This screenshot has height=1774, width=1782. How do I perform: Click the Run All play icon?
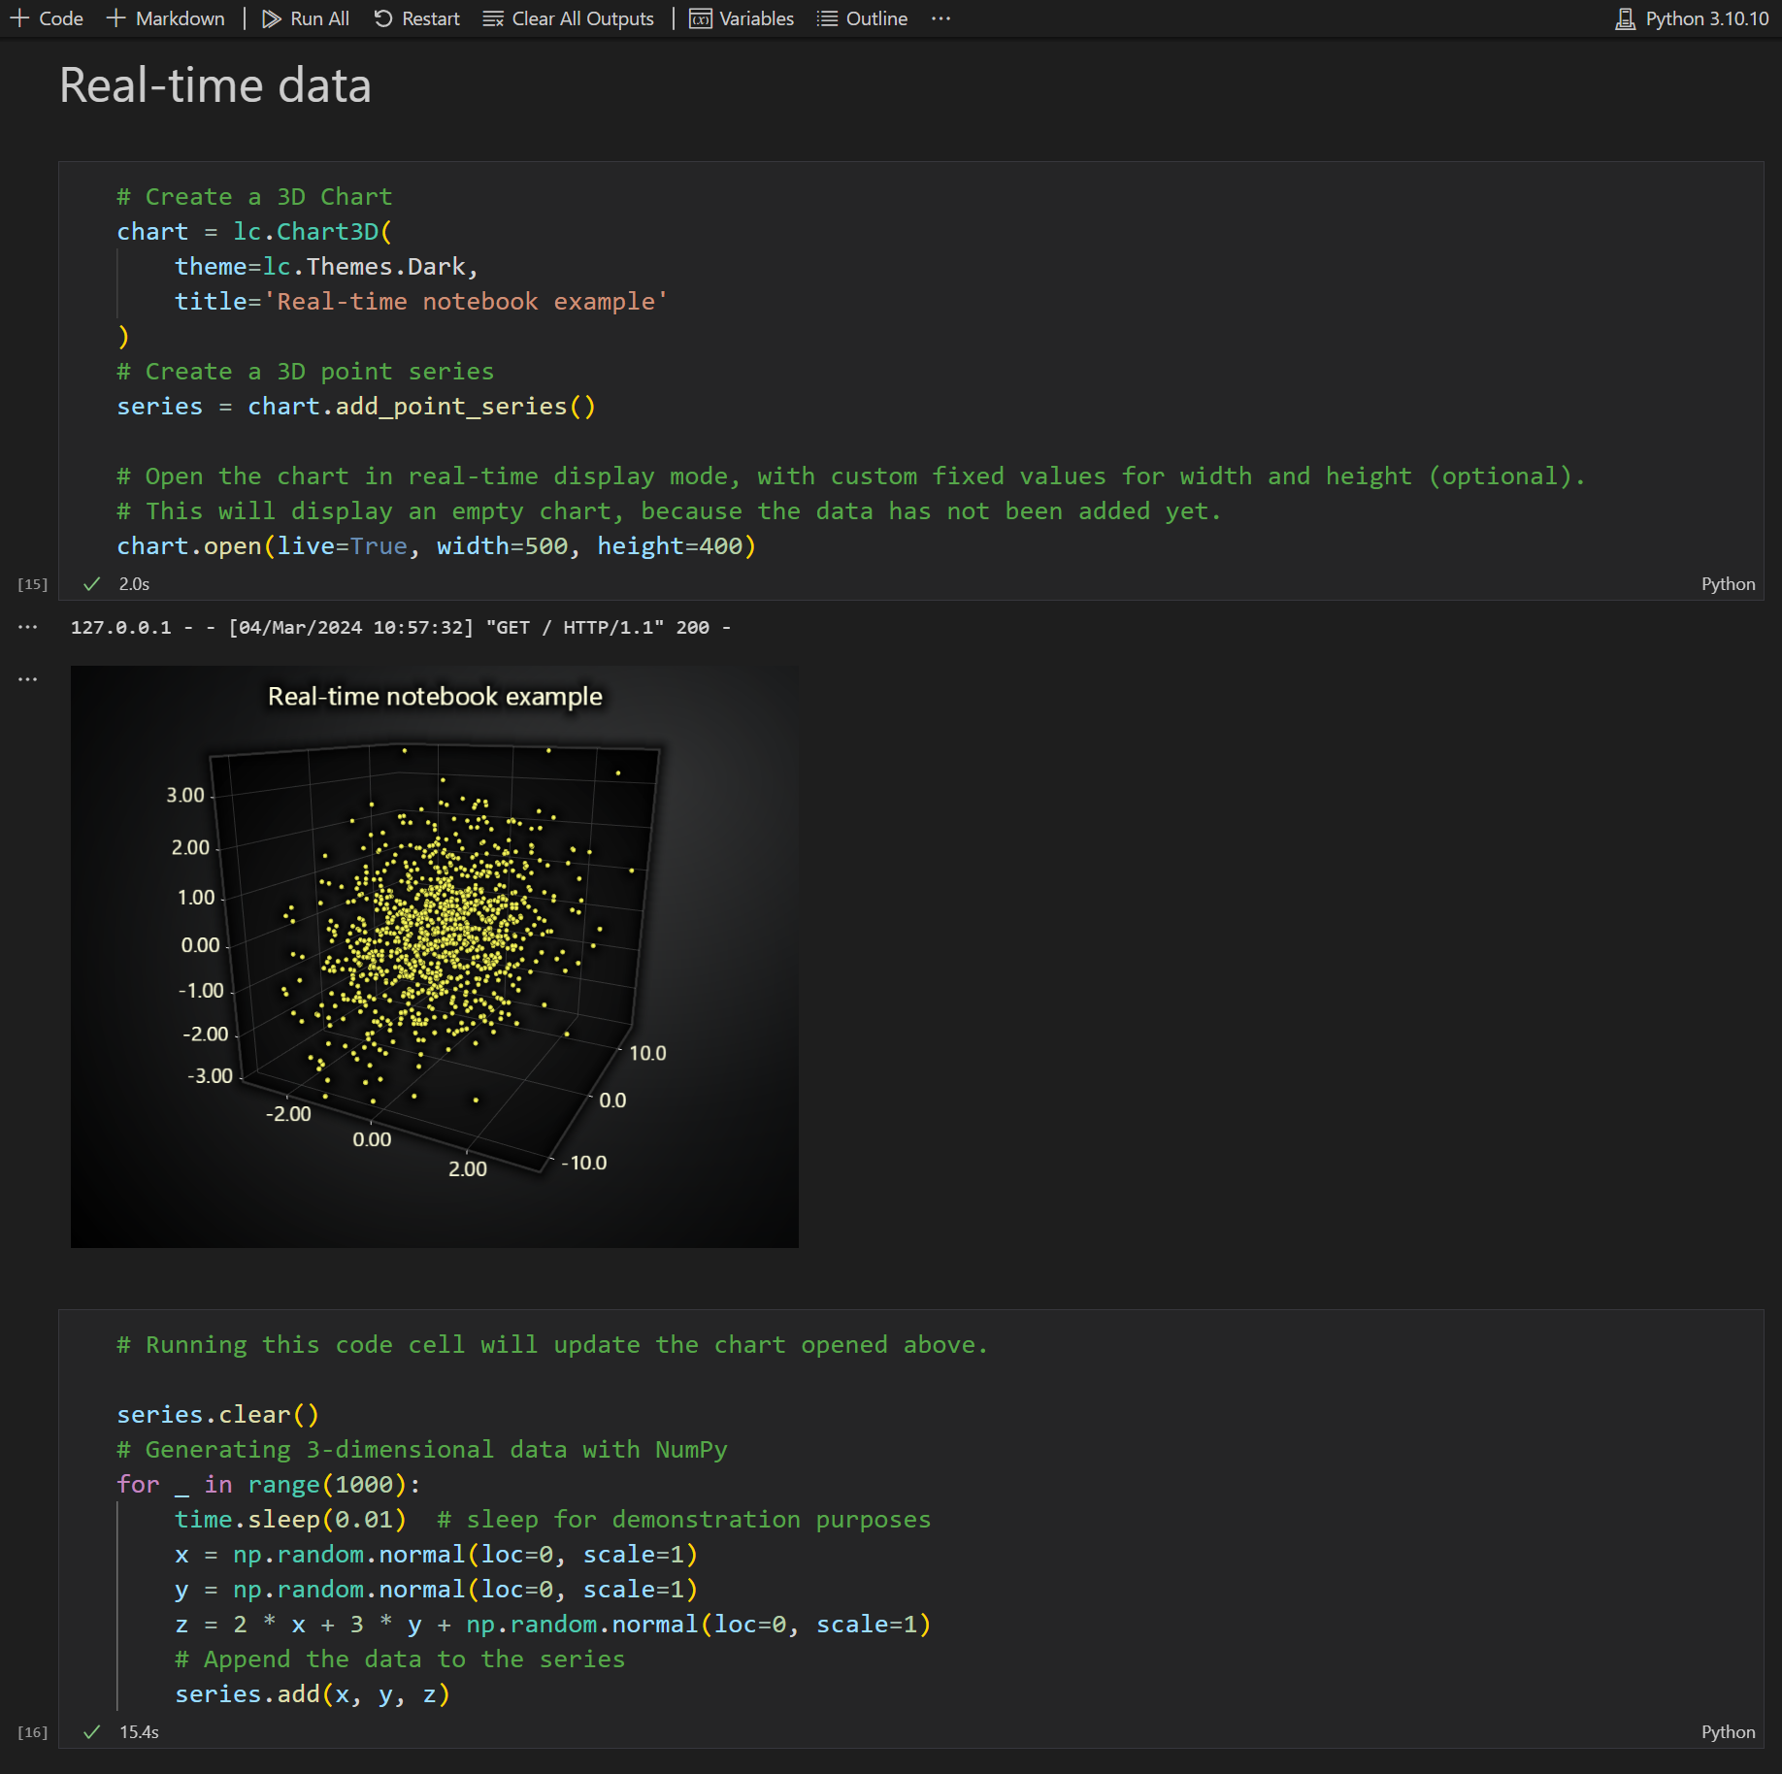tap(272, 18)
